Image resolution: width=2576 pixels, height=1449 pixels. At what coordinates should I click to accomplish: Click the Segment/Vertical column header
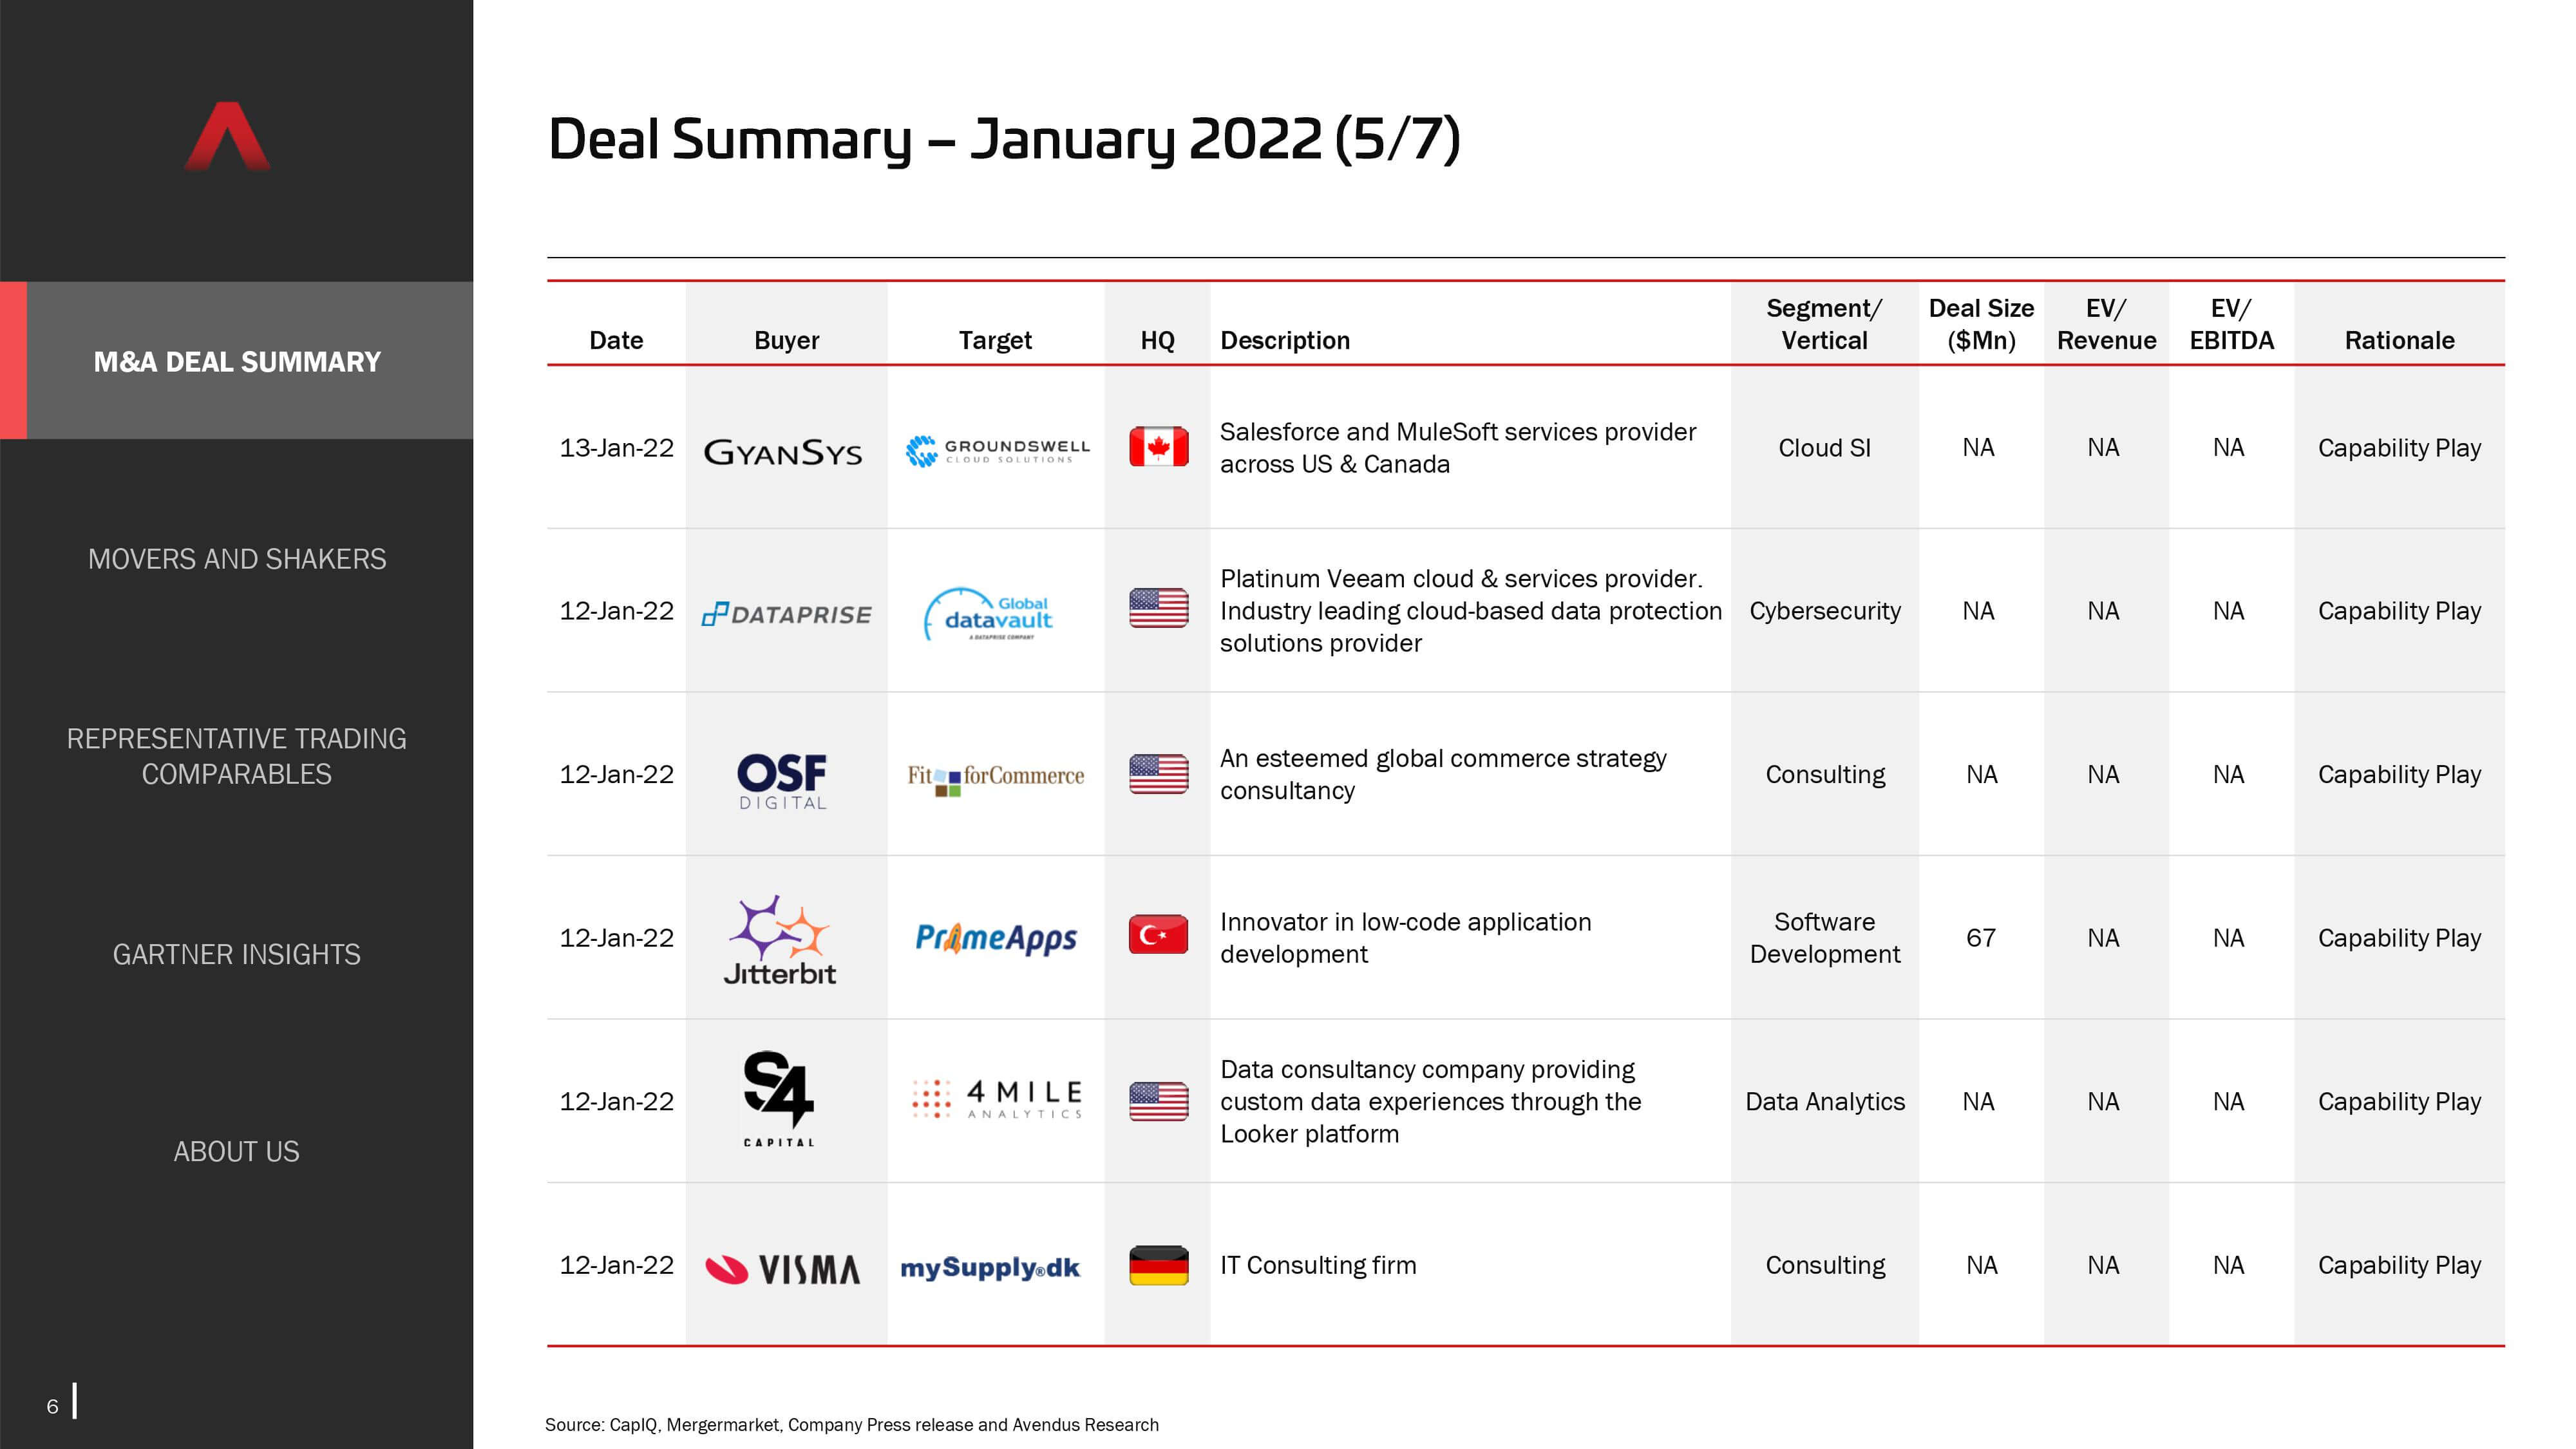coord(1824,324)
